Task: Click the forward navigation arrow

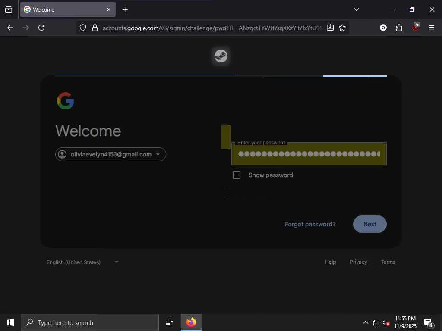Action: click(26, 28)
